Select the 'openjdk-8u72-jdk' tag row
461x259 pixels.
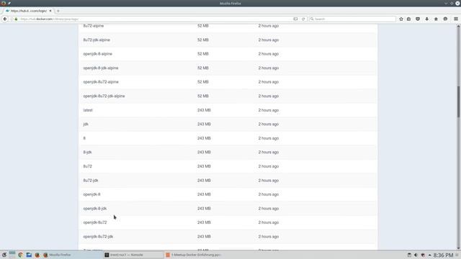228,237
